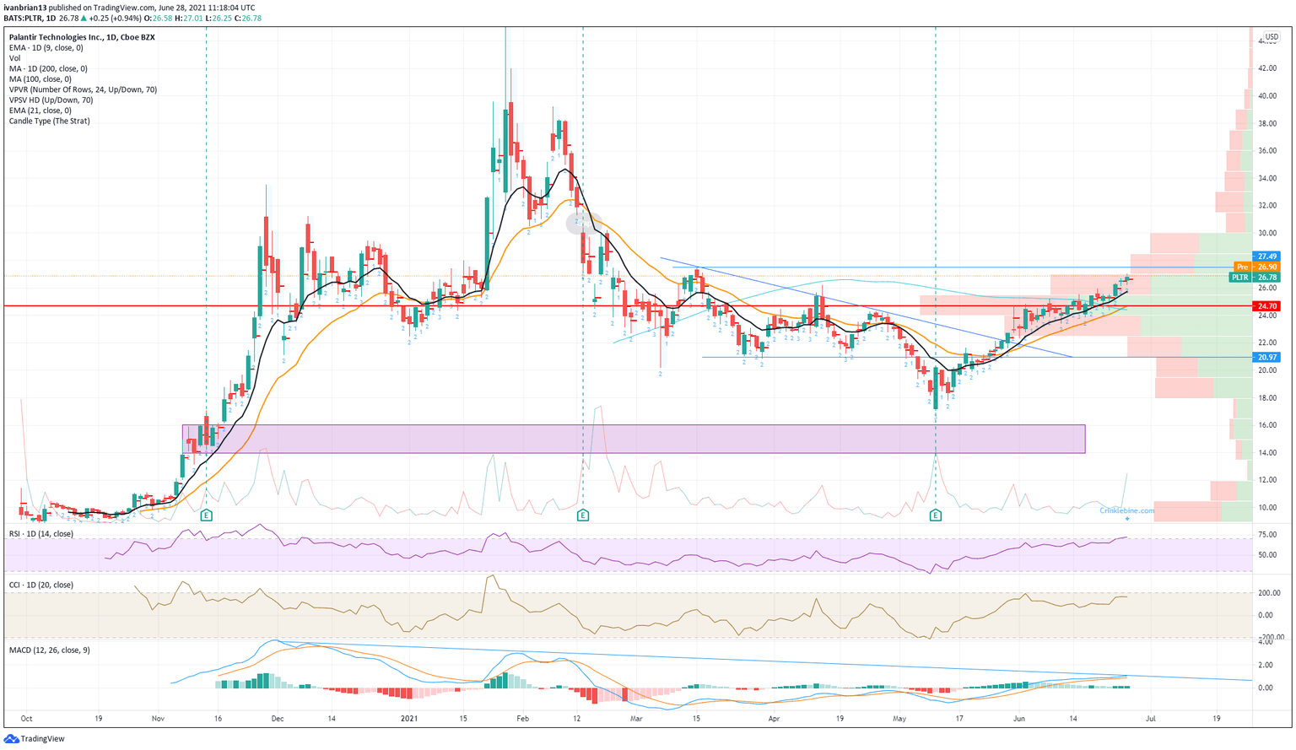1296x750 pixels.
Task: Click the Nov label on the date axis
Action: 158,719
